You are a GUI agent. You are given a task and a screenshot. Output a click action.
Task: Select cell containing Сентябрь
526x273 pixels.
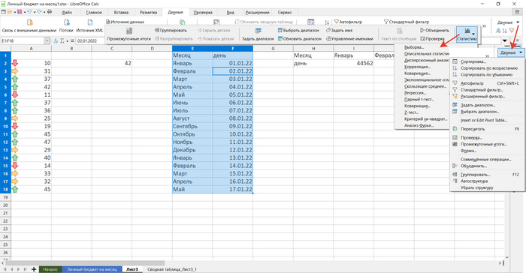click(192, 126)
